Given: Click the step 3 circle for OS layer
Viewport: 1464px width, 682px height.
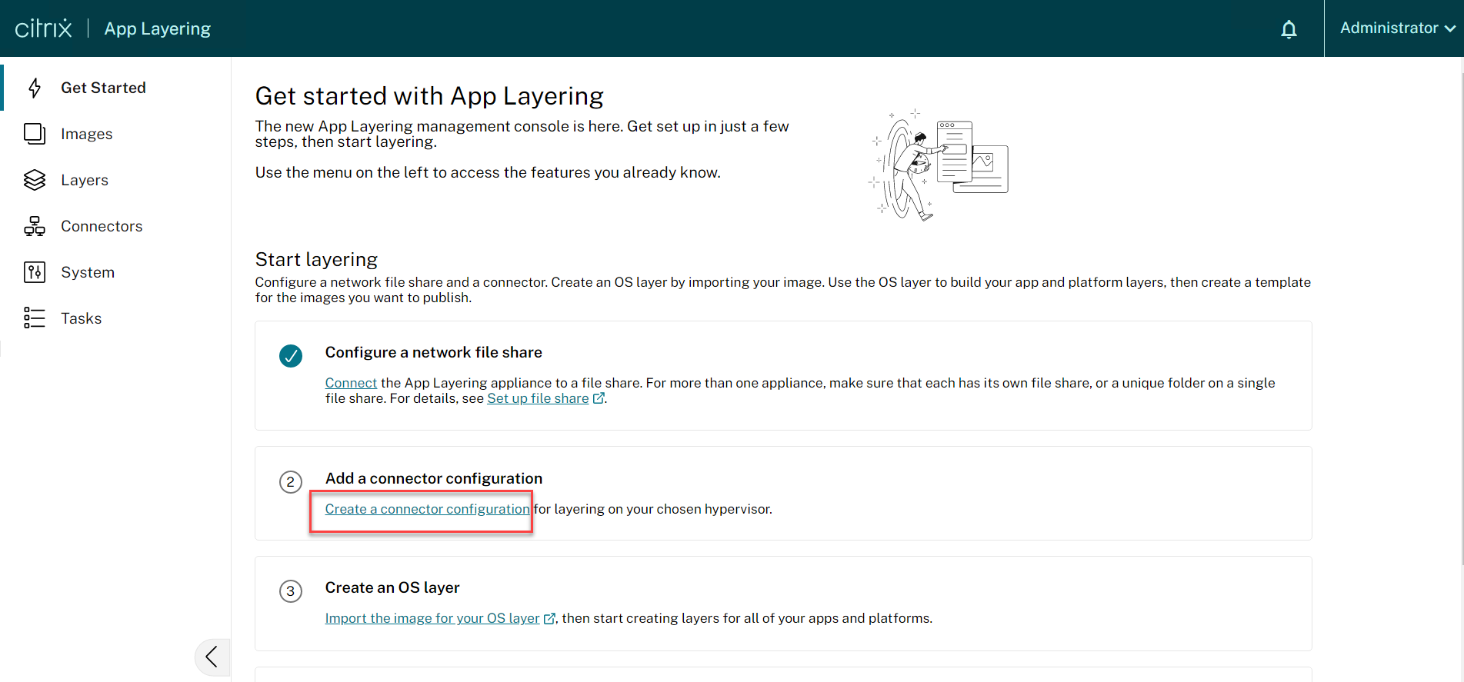Looking at the screenshot, I should click(x=291, y=591).
